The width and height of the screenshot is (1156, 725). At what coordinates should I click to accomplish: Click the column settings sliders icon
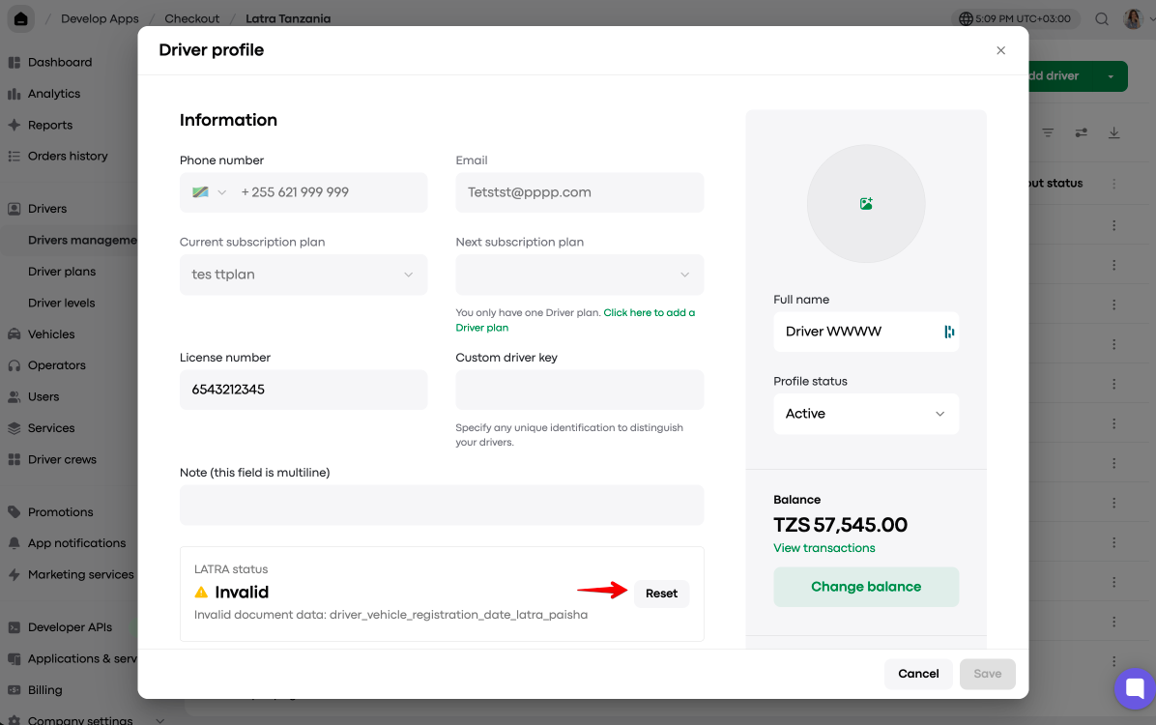[x=1081, y=132]
